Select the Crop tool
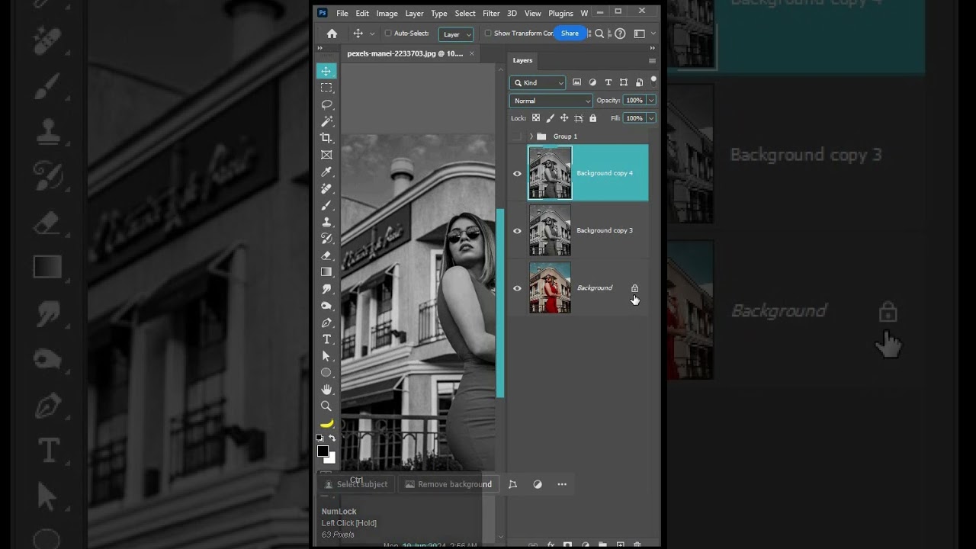The image size is (976, 549). tap(326, 138)
